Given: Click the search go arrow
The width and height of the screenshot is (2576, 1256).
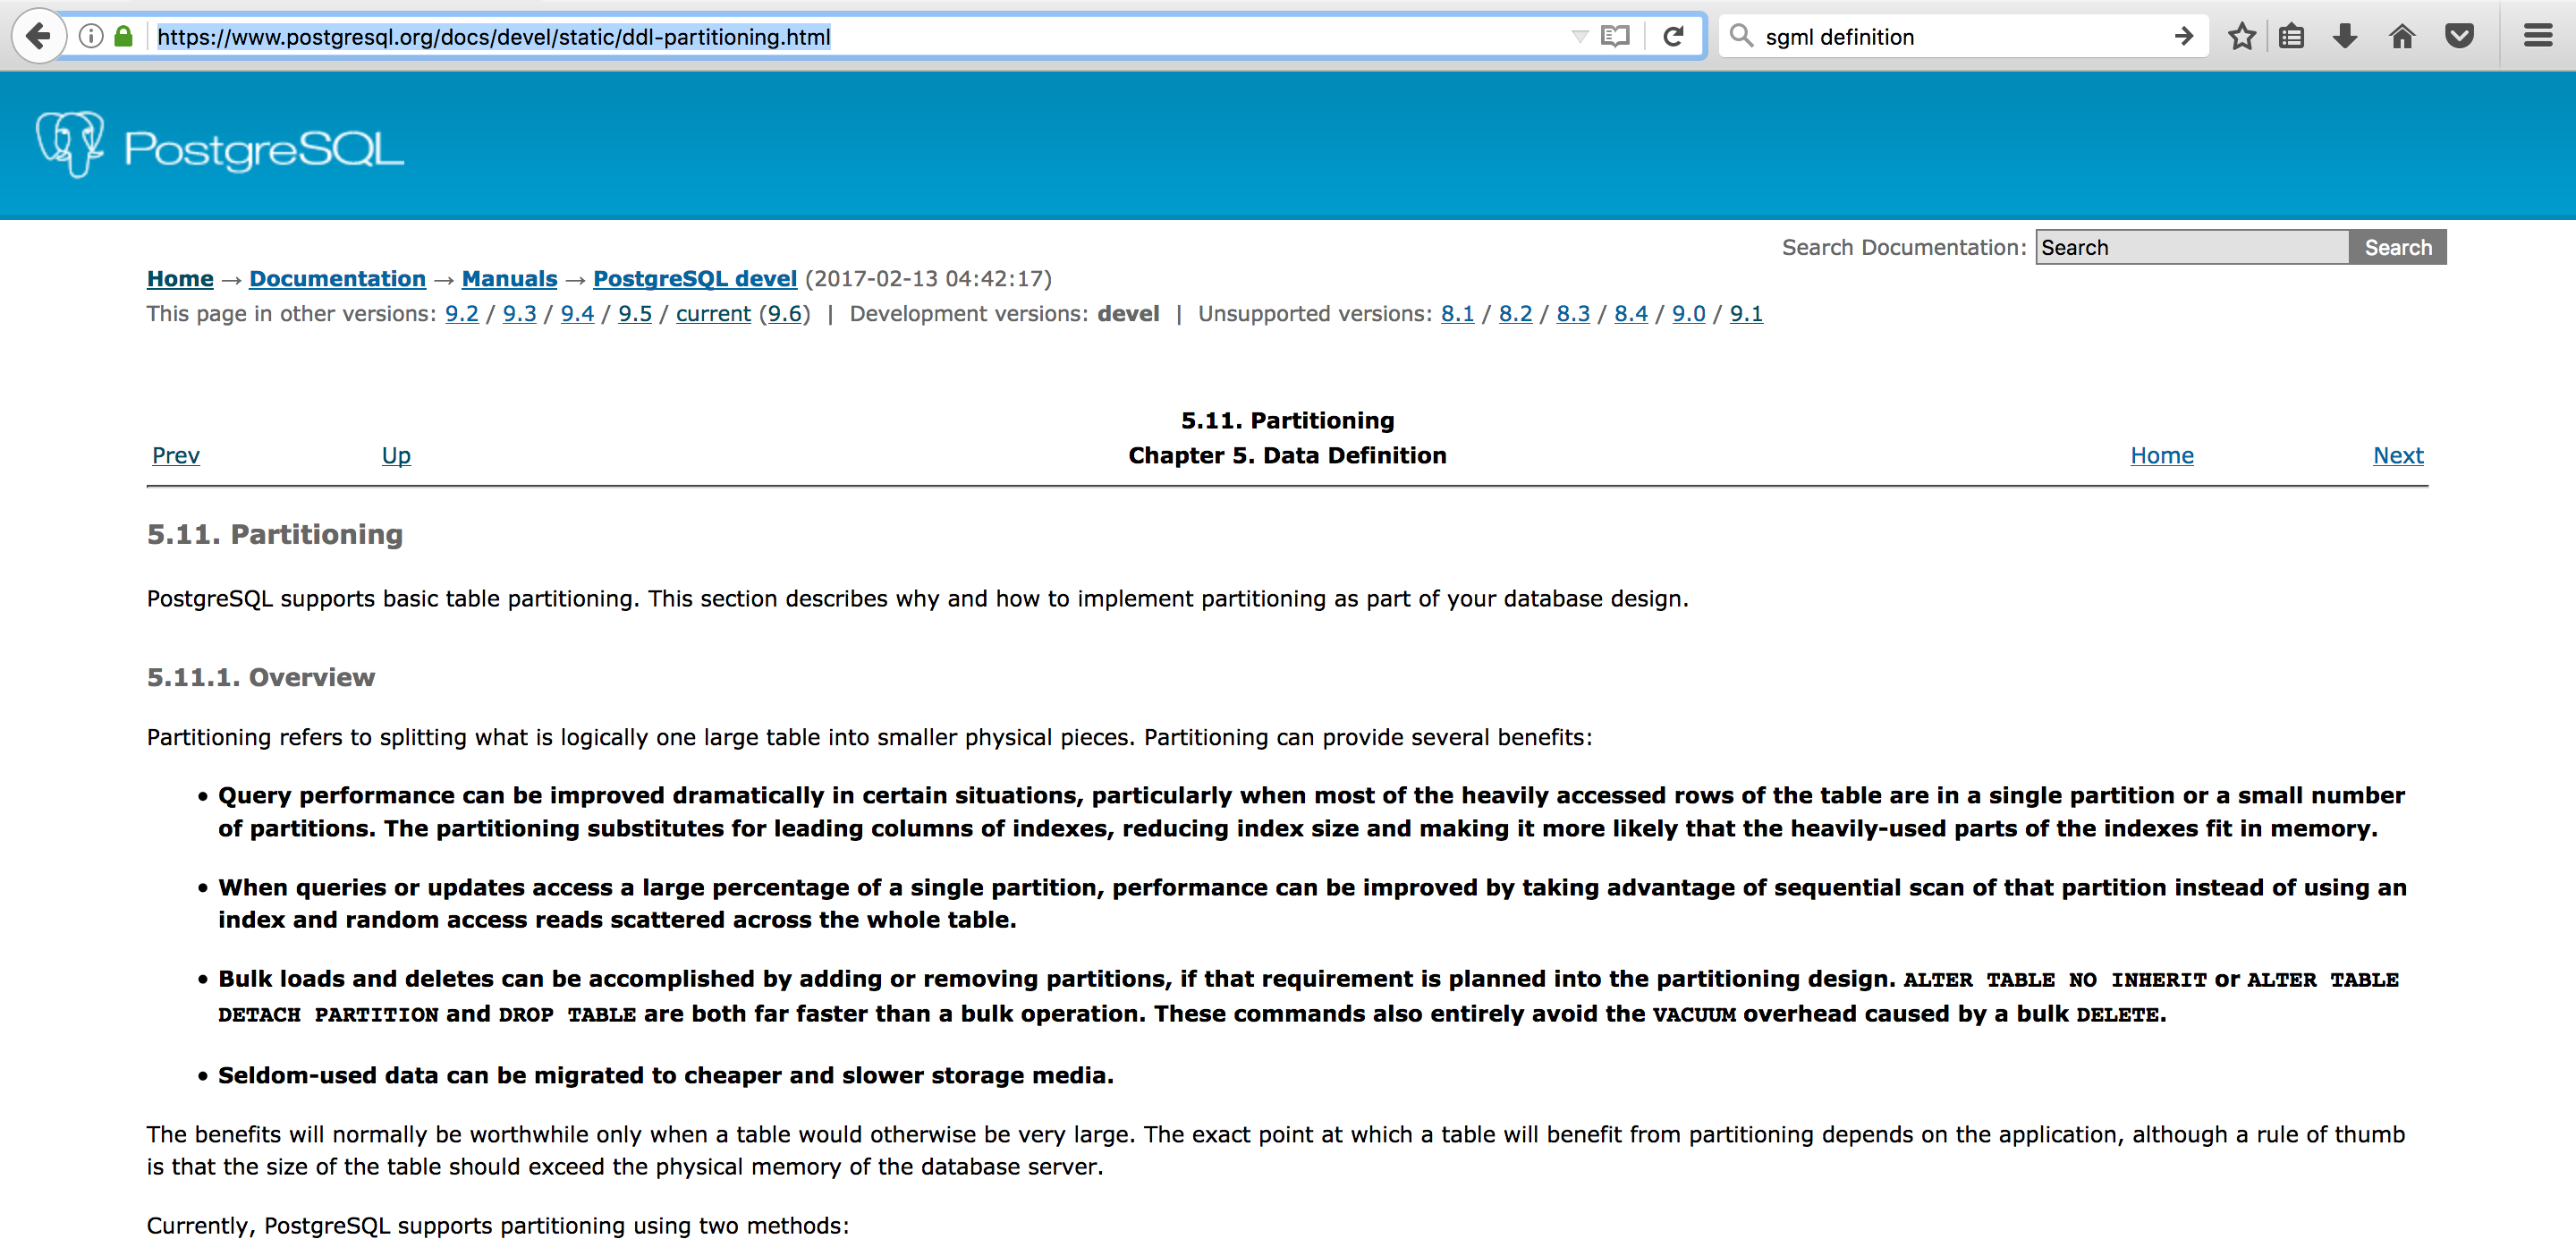Looking at the screenshot, I should click(2183, 37).
